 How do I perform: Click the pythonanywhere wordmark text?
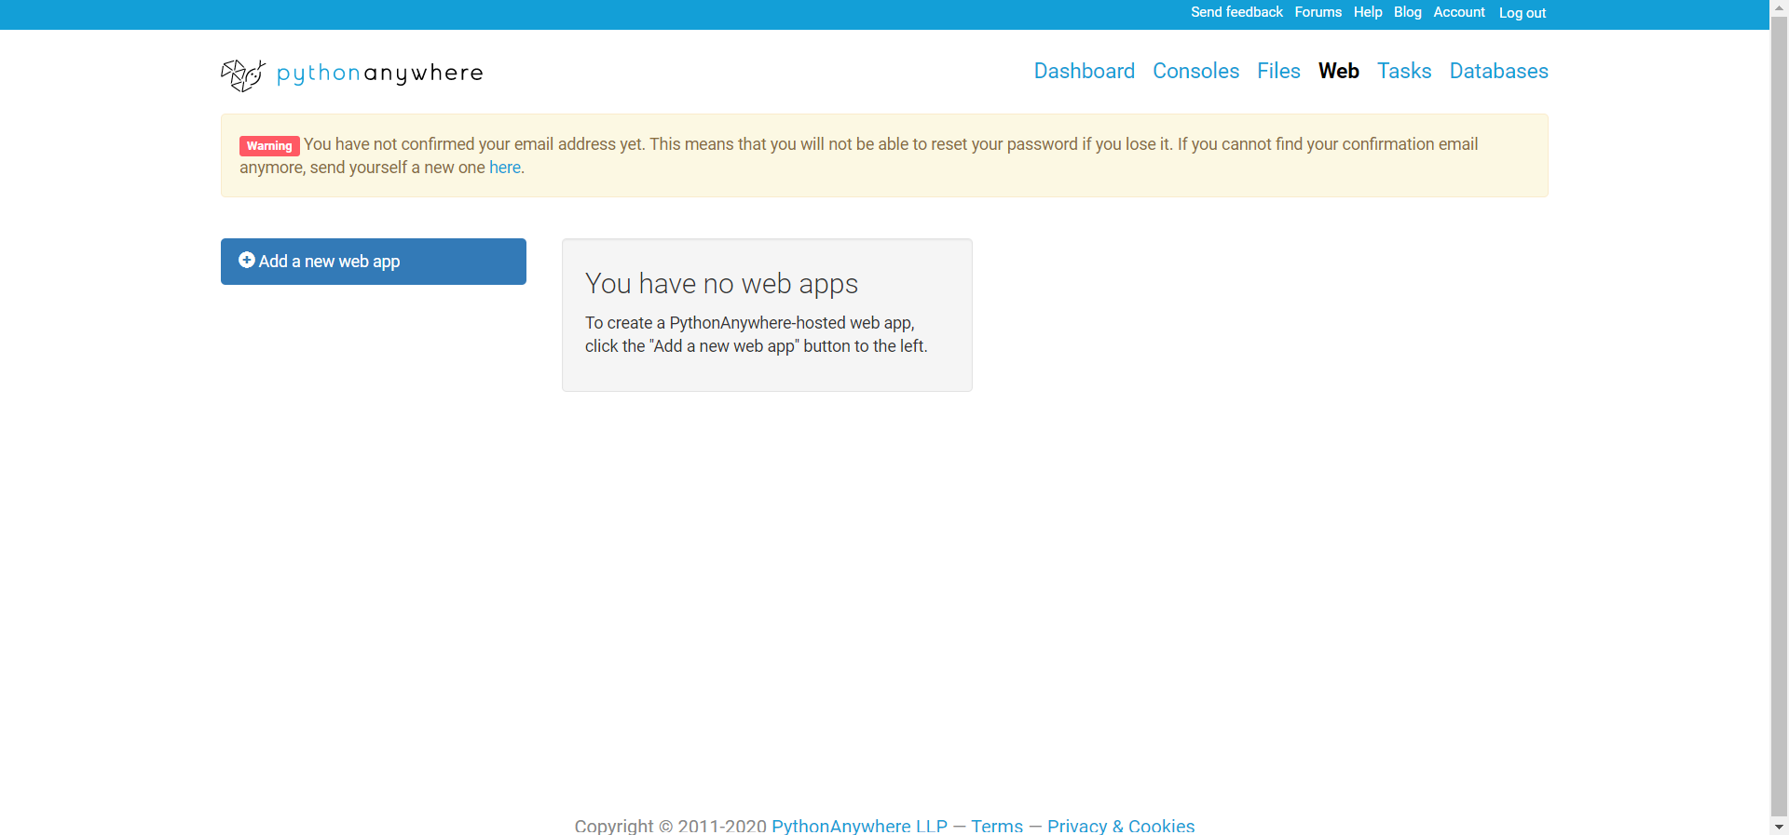click(x=380, y=74)
